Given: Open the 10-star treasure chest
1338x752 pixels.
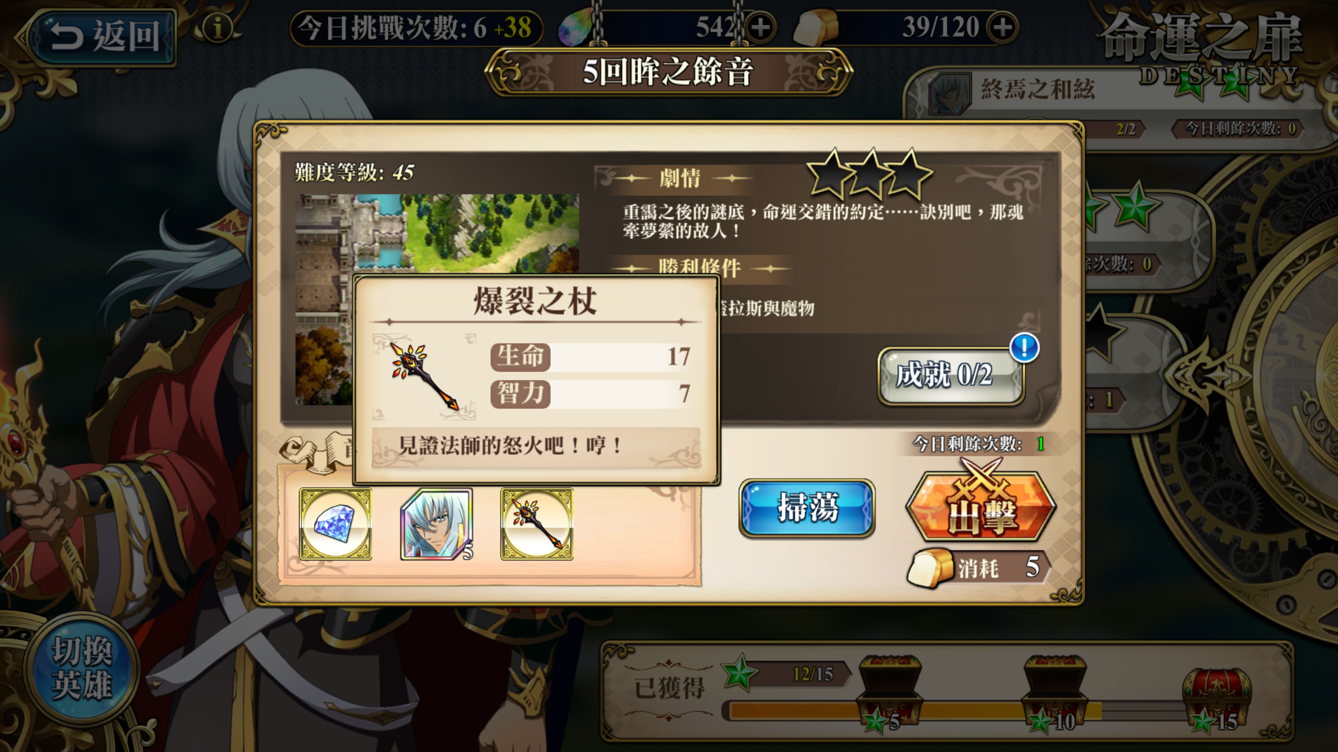Looking at the screenshot, I should coord(1054,692).
